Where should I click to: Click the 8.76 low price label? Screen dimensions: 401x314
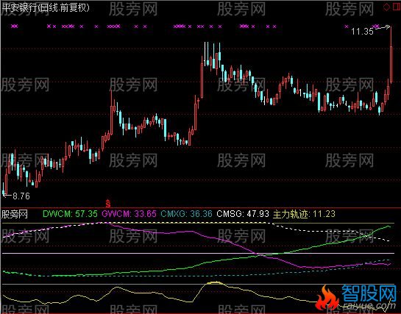tap(21, 196)
